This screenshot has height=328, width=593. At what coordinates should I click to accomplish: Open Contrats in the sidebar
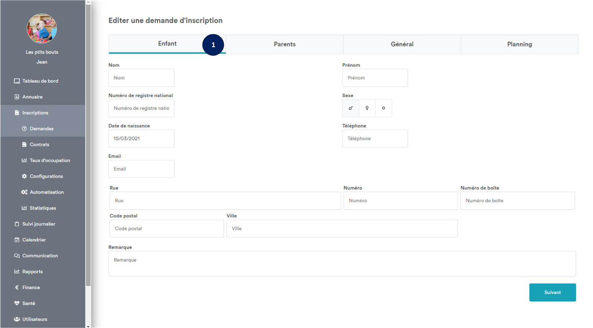39,145
